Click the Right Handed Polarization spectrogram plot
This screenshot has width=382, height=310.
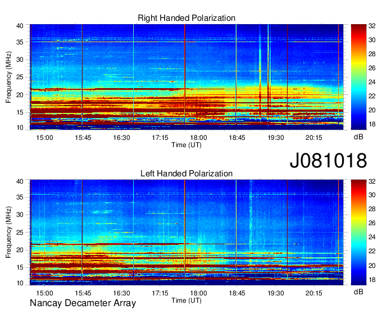click(x=187, y=77)
